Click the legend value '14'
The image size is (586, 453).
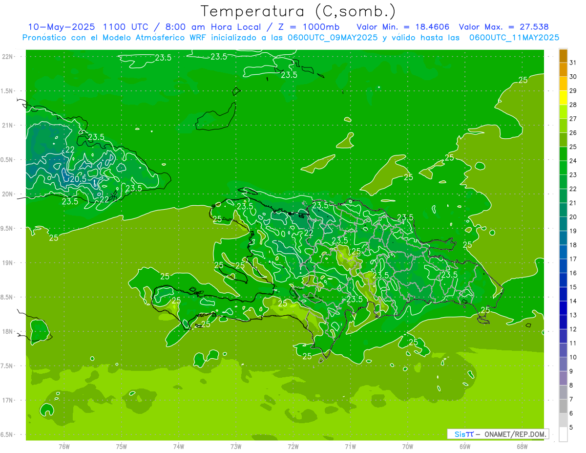pyautogui.click(x=573, y=301)
